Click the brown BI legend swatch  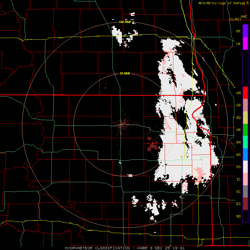click(x=245, y=204)
